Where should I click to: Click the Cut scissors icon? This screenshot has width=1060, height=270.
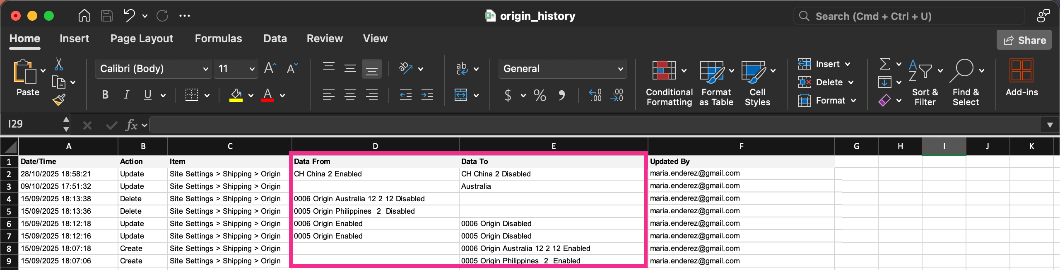coord(59,64)
